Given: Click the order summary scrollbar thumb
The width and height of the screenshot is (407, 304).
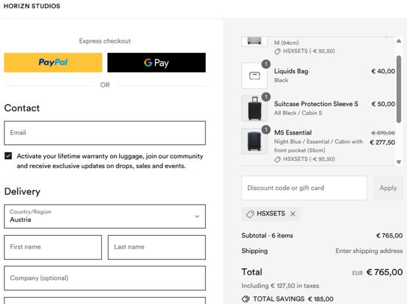Looking at the screenshot, I should pyautogui.click(x=399, y=89).
